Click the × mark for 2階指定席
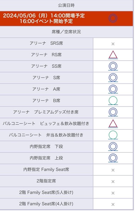 113,182
